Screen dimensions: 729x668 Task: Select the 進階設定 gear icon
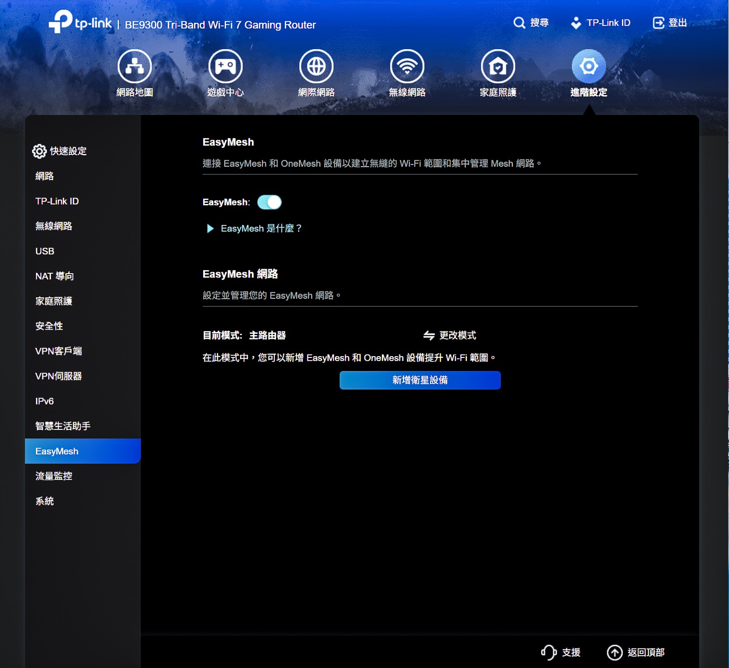pos(589,66)
